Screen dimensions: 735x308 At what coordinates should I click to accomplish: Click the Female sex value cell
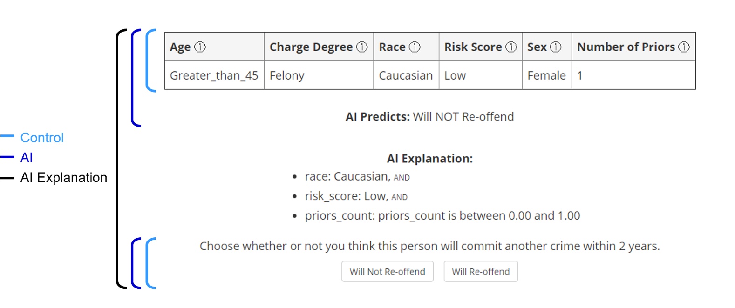(546, 75)
